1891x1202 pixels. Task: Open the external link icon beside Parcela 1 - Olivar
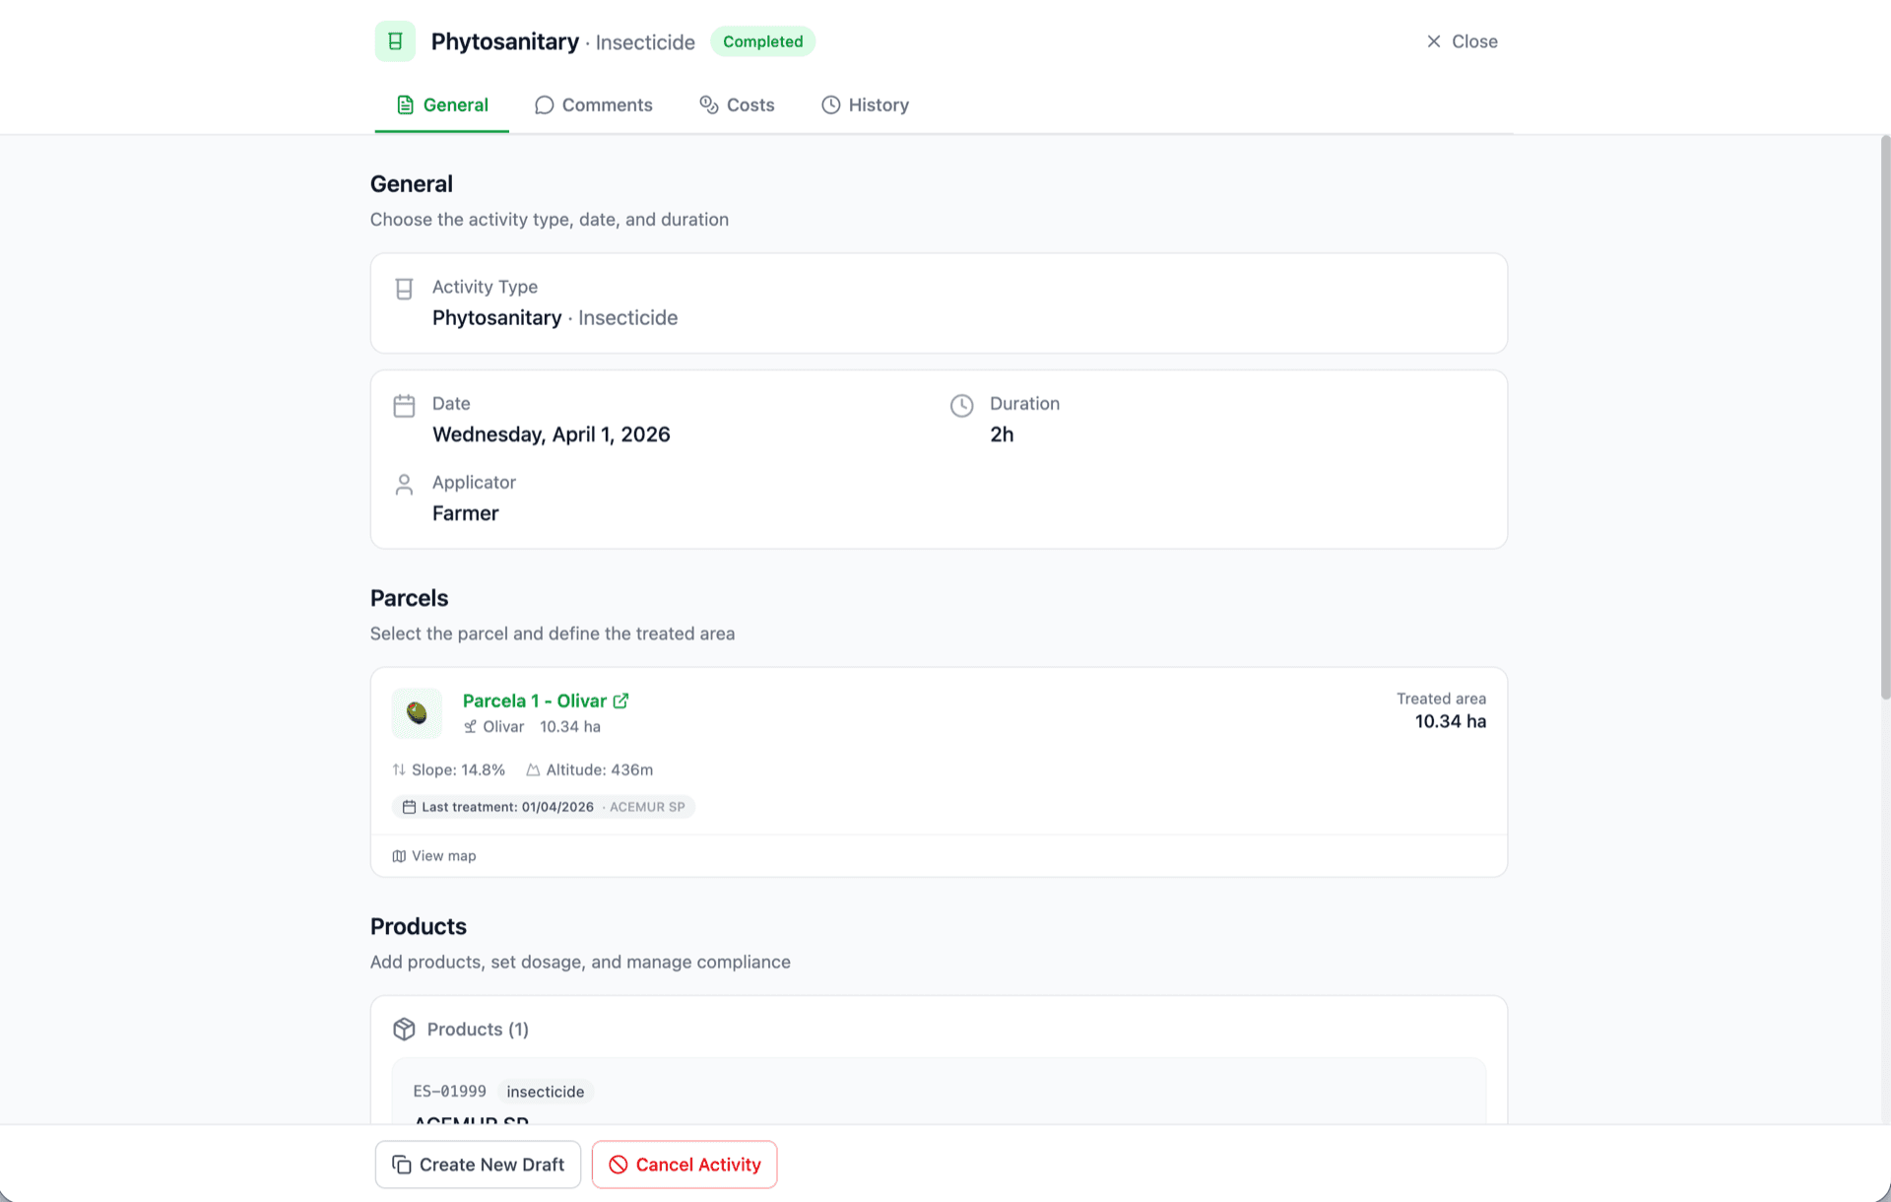620,701
